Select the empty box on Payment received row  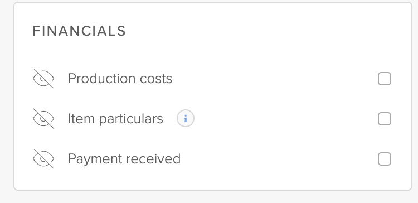[385, 159]
